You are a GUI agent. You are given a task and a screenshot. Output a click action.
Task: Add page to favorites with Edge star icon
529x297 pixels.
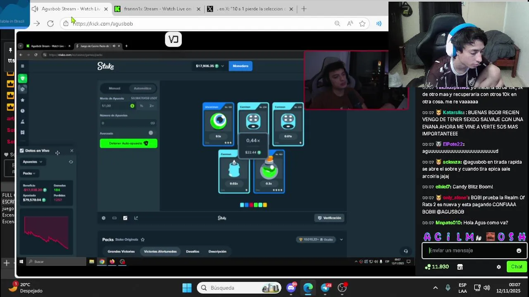[362, 24]
